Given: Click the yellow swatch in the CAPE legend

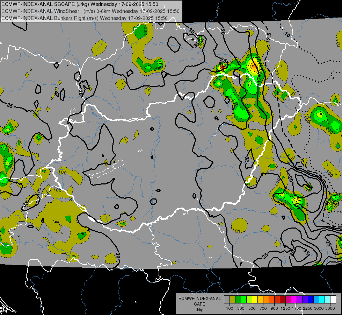Looking at the screenshot, I should 255,299.
